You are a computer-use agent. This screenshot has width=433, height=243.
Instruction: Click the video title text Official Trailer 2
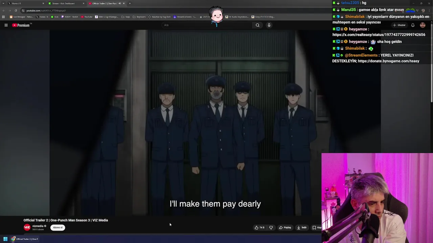(66, 220)
